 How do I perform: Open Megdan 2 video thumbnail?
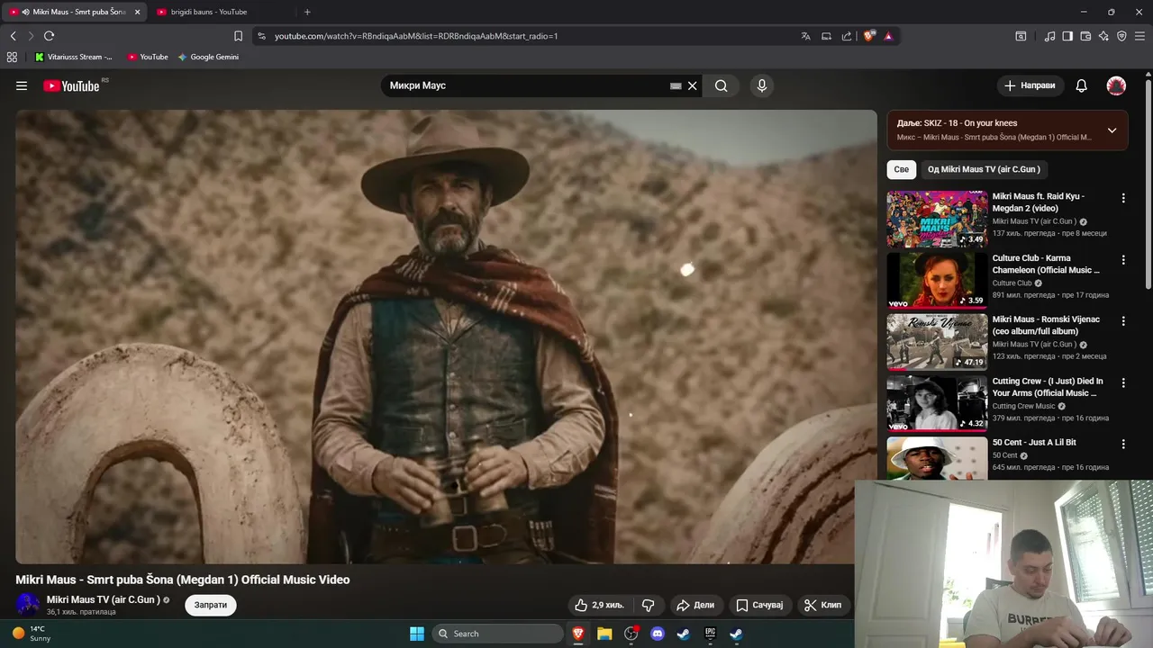937,219
